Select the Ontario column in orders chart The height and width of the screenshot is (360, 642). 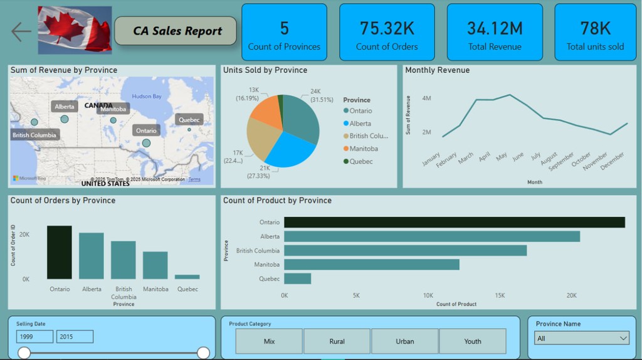(60, 252)
